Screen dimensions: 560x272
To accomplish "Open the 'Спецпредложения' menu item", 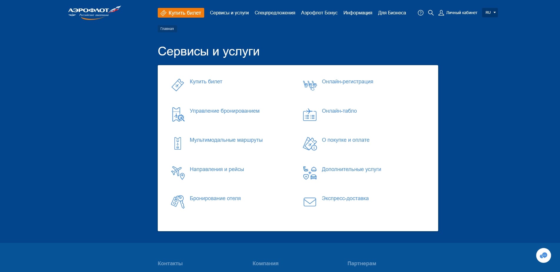I will tap(275, 13).
